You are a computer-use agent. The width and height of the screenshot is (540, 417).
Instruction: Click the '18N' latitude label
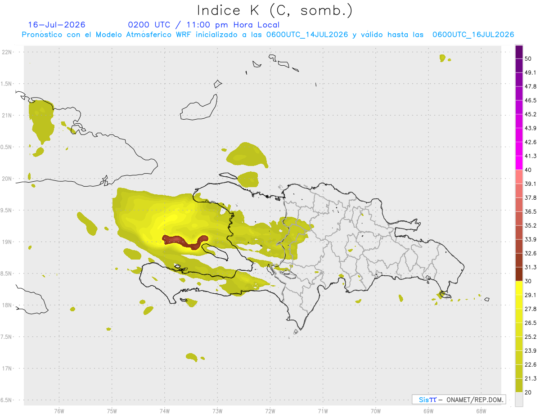(7, 305)
